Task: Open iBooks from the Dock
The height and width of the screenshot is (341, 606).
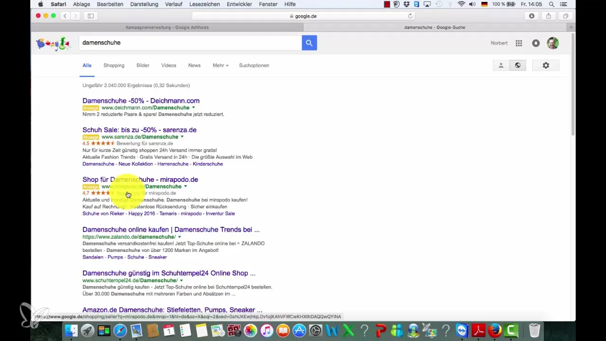Action: pyautogui.click(x=283, y=330)
